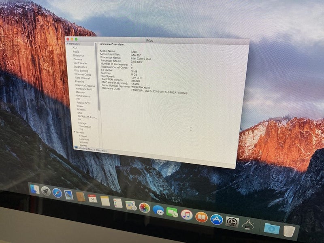Select Graphics/Displays in the sidebar
The width and height of the screenshot is (324, 243).
click(x=85, y=85)
